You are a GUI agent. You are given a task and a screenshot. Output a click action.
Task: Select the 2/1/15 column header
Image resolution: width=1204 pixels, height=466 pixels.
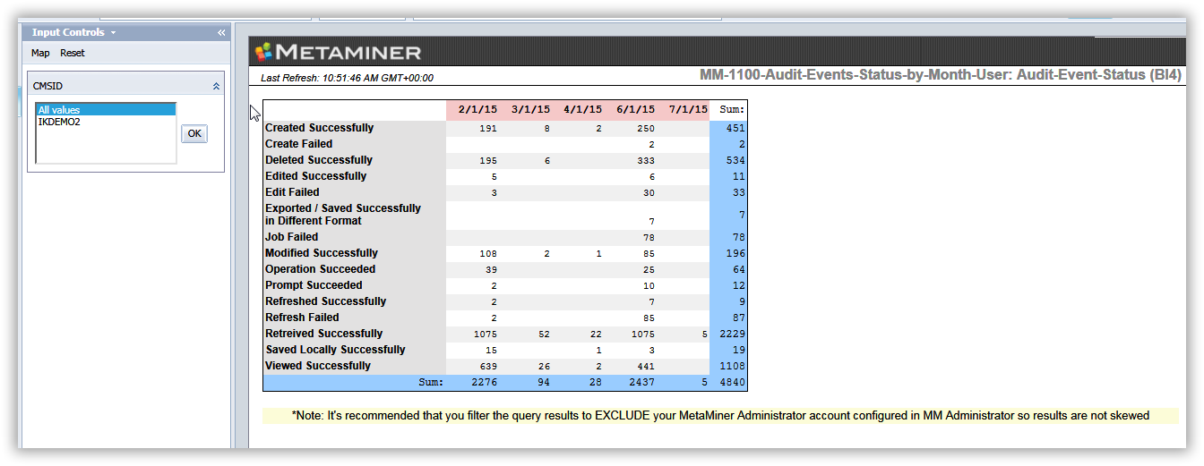477,110
